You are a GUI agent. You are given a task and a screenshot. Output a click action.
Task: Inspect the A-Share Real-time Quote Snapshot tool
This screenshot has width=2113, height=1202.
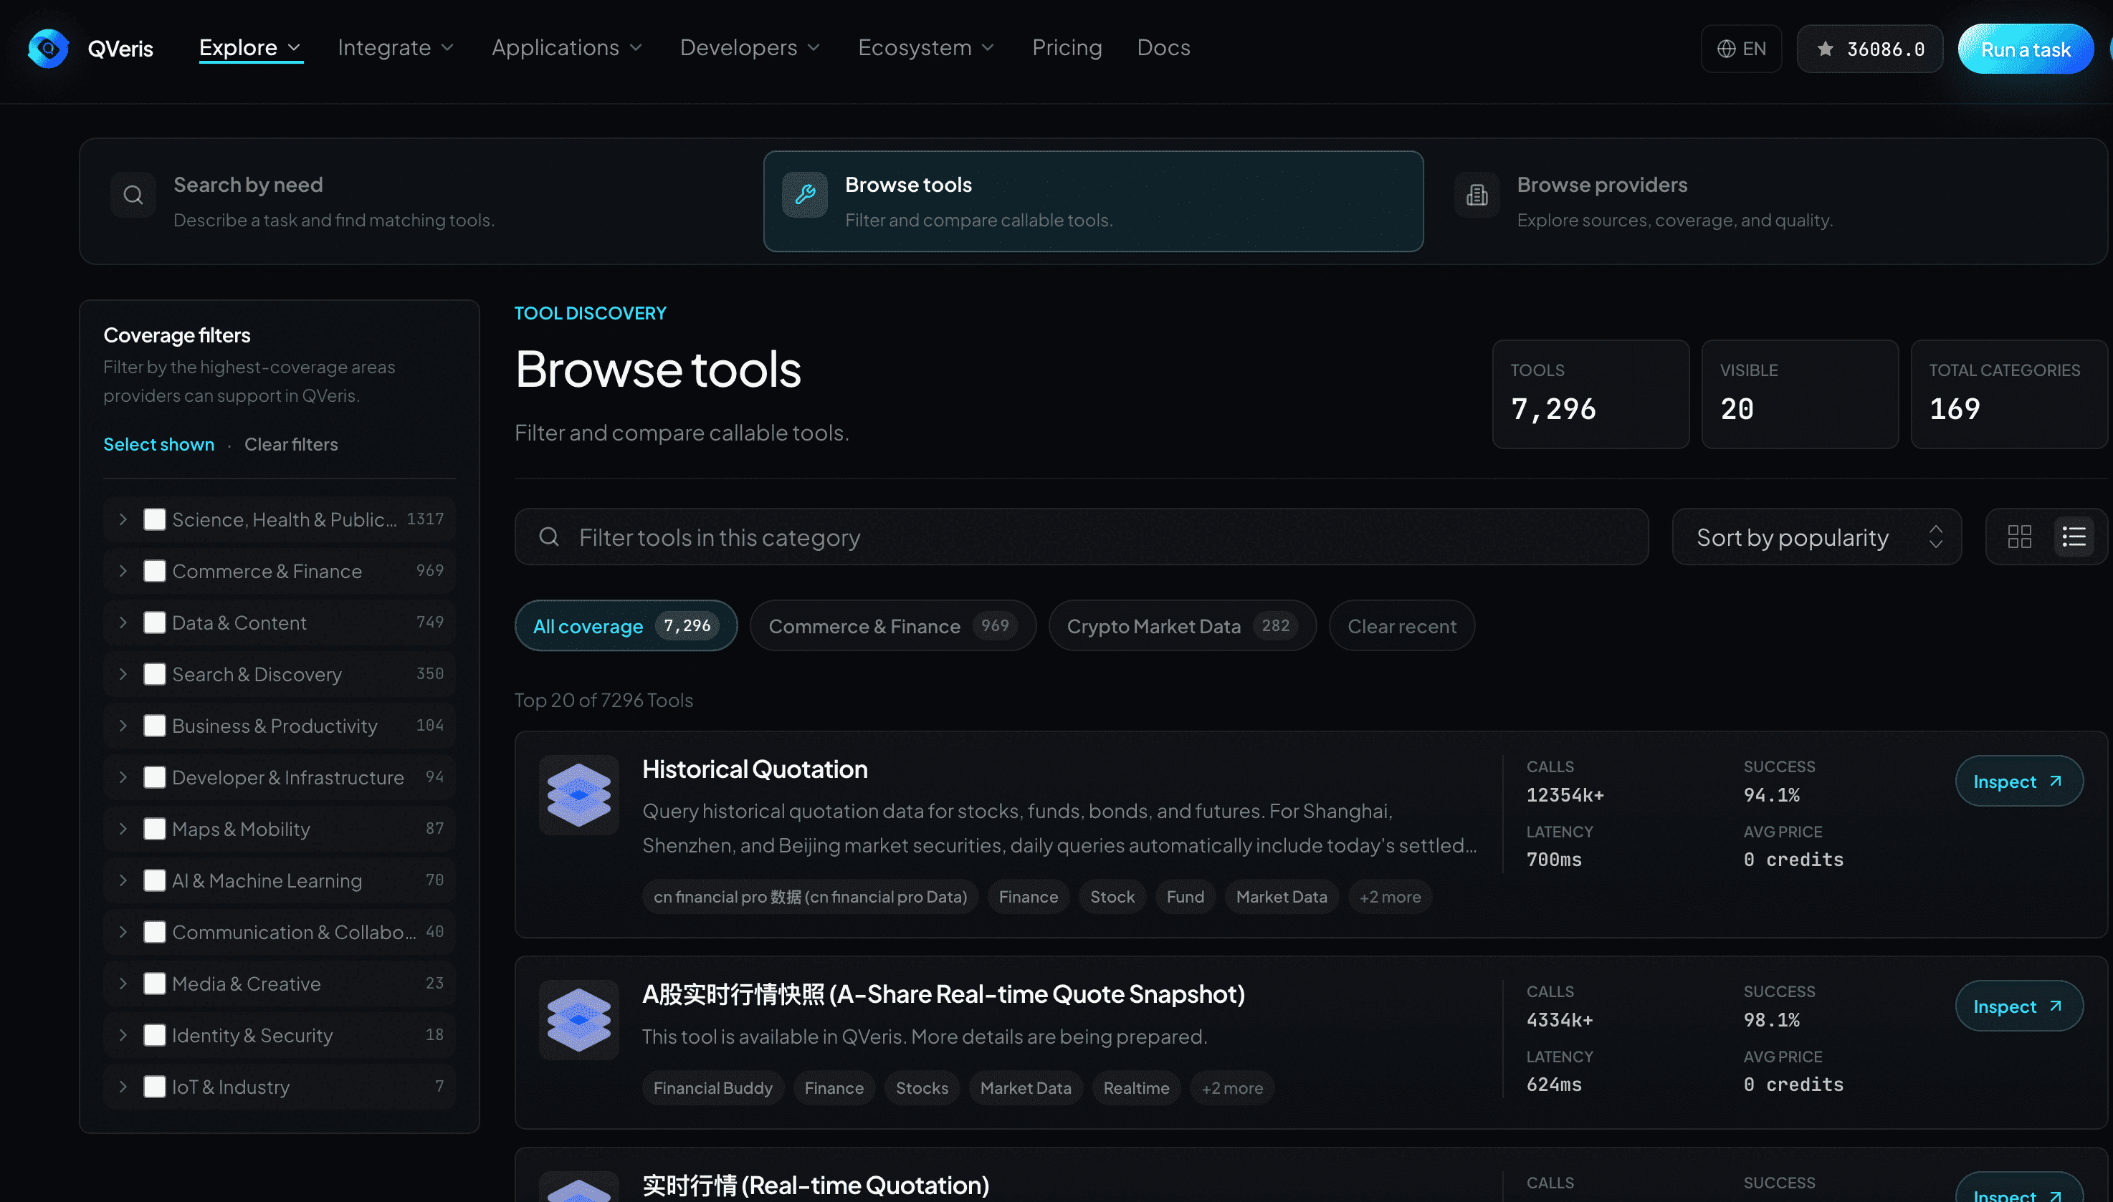[2018, 1006]
